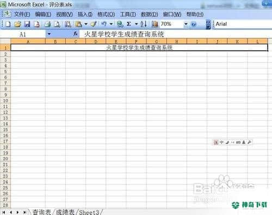272x215 pixels.
Task: Undo the last action with the toolbar arrow
Action: point(104,24)
